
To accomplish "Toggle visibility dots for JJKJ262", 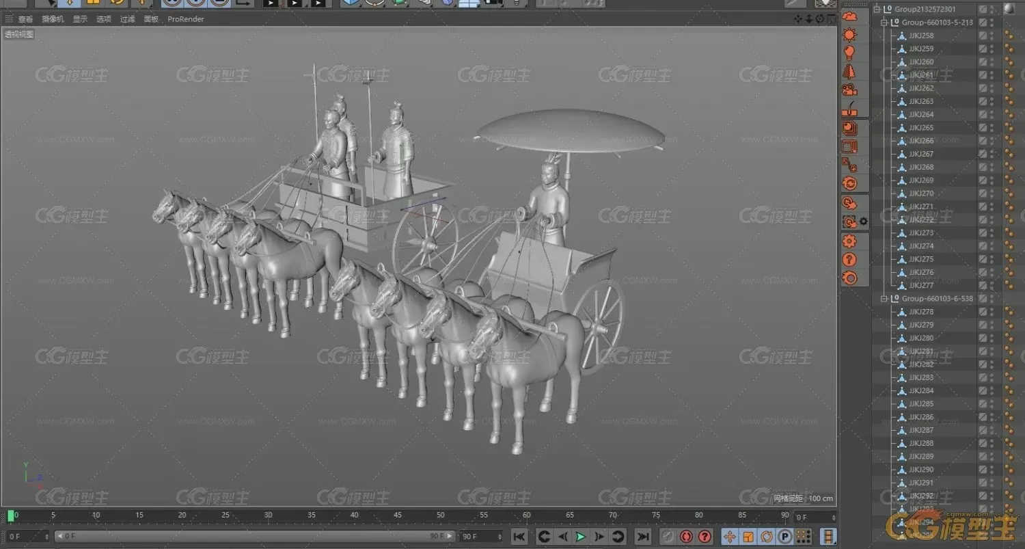I will [992, 88].
